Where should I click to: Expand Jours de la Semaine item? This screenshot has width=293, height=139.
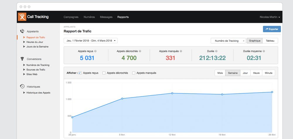coord(36,47)
